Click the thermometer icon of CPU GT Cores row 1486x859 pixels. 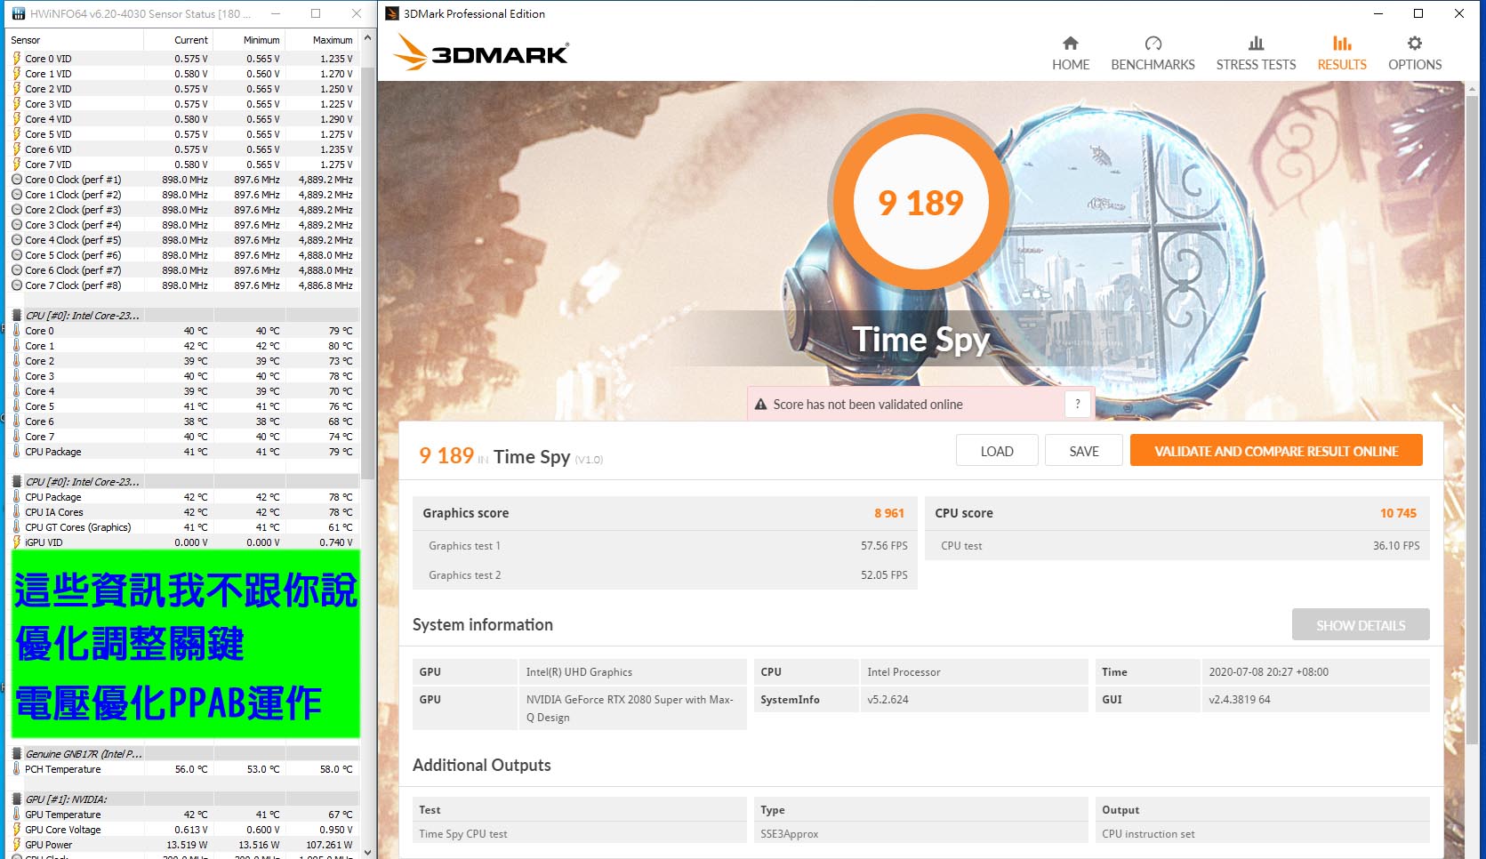click(17, 527)
